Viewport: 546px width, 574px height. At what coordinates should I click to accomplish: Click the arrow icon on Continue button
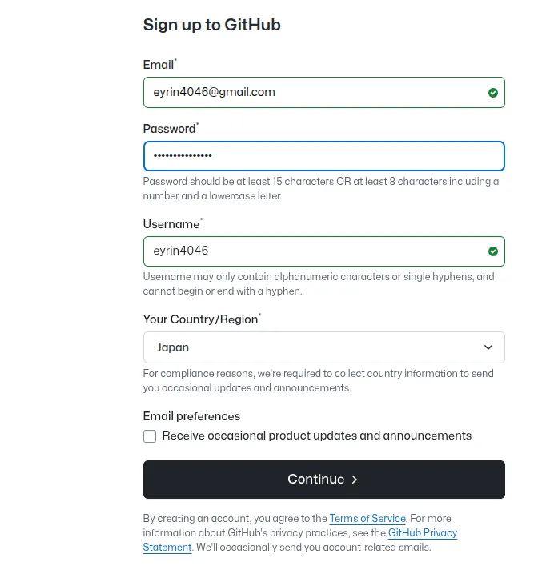(355, 480)
